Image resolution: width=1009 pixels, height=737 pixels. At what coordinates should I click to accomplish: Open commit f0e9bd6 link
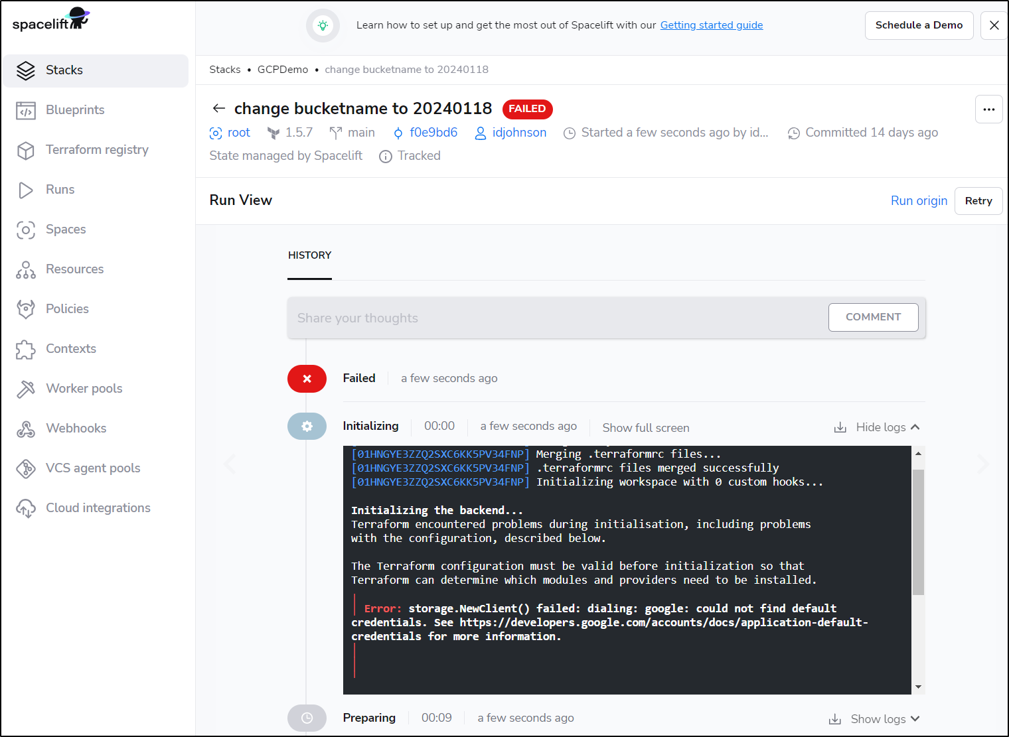433,133
